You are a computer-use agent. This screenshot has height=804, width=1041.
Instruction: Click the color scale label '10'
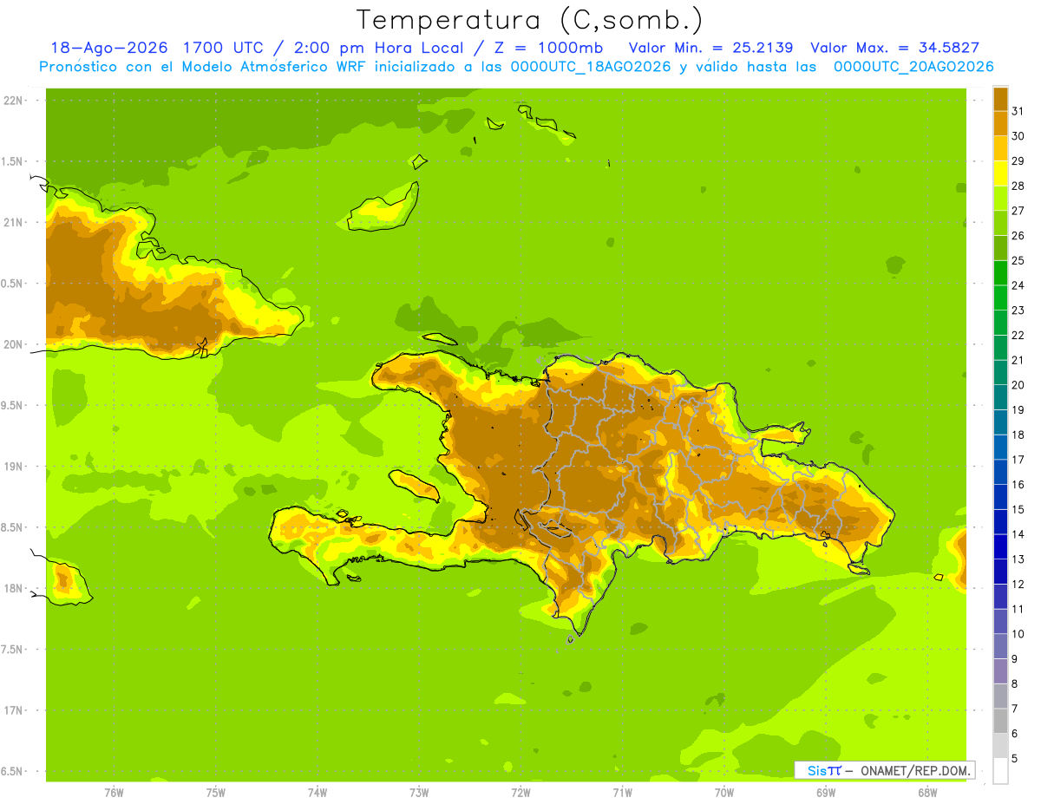click(x=1018, y=634)
